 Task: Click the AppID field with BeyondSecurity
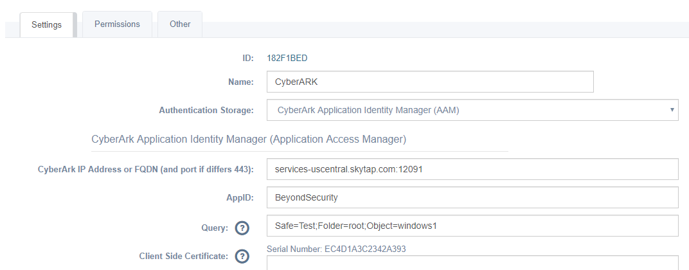tap(472, 197)
